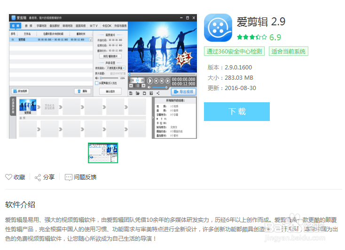Open the 升级与服务 tab in the preview

click(x=120, y=26)
